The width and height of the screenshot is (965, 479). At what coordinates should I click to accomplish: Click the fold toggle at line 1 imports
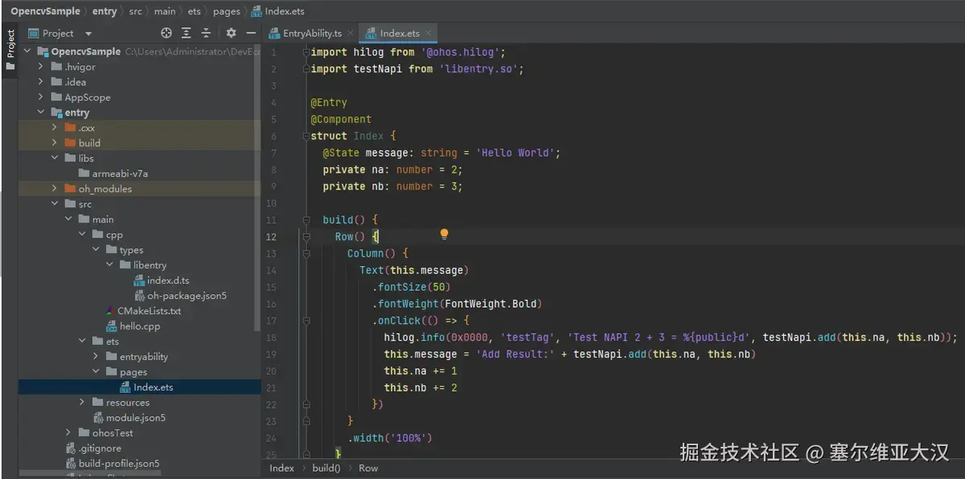[306, 52]
